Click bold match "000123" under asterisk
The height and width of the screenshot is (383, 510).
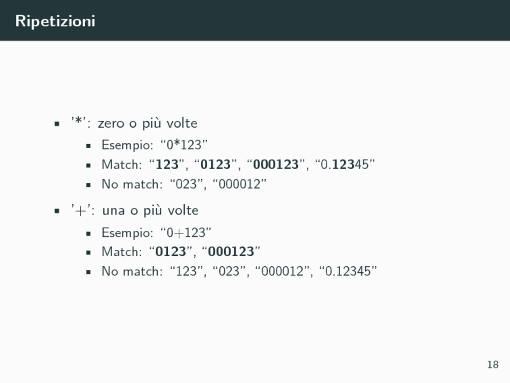pyautogui.click(x=276, y=164)
